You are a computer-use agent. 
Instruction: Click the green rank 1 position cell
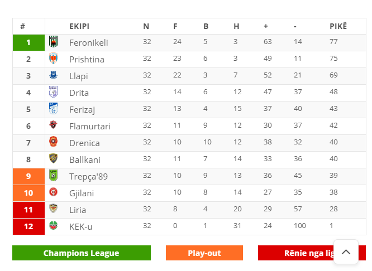[x=28, y=42]
